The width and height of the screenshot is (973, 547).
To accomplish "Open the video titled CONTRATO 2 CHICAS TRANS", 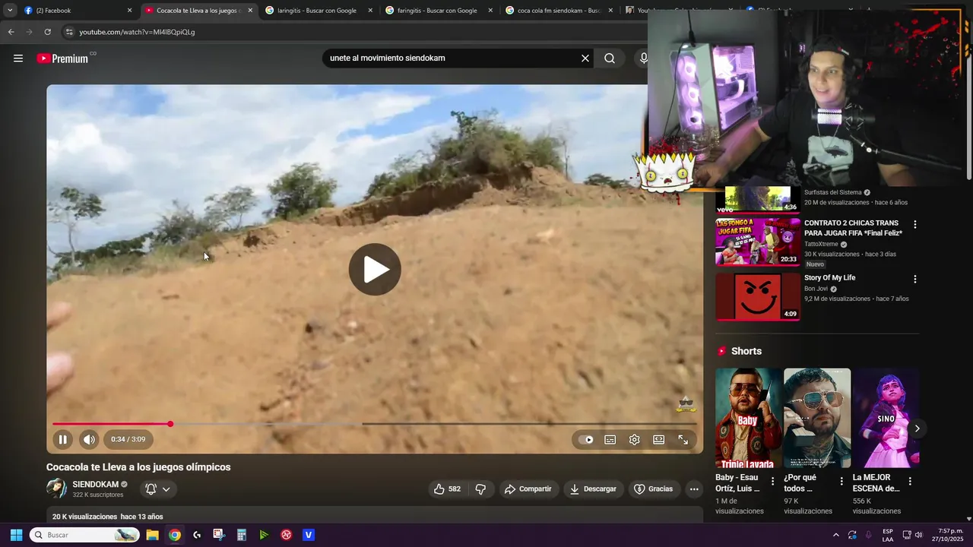I will (x=853, y=228).
